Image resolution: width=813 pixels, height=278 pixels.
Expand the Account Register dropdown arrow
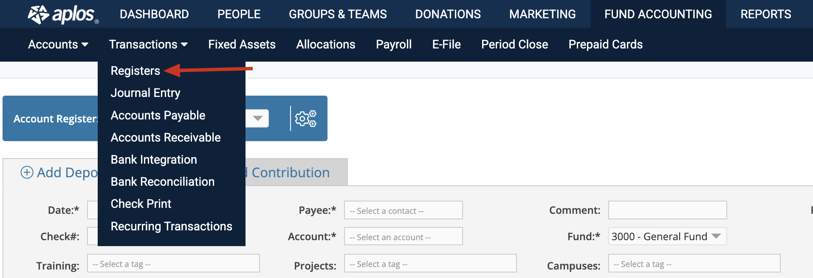click(257, 118)
